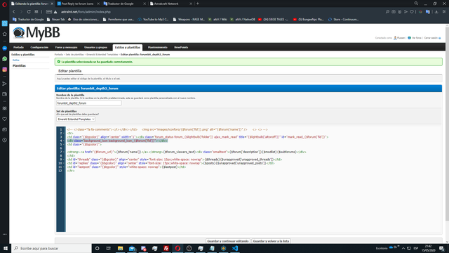Open the tab search magnifier in the title bar

[416, 4]
